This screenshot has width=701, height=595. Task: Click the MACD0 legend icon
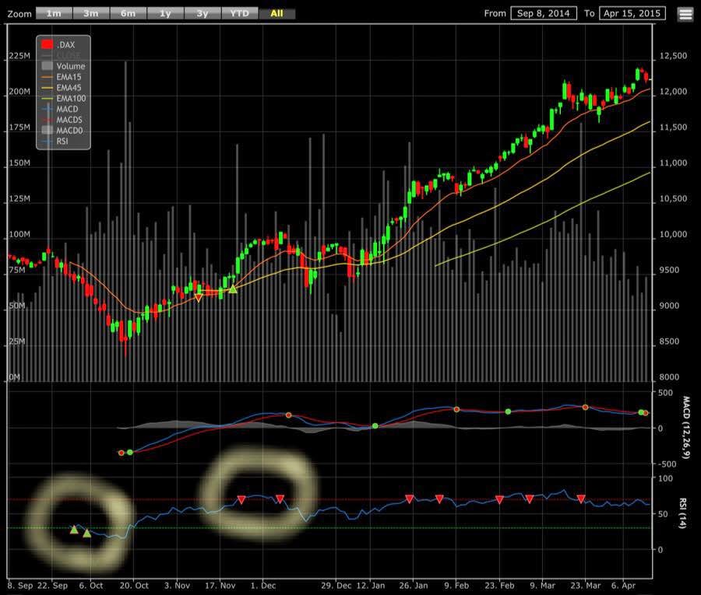(47, 129)
